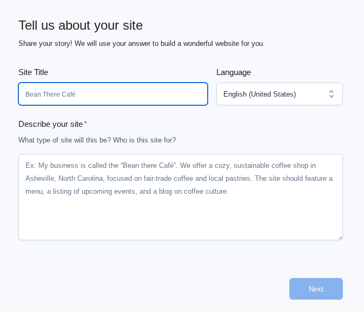Screen dimensions: 364x312
Task: Click the empty bottom area of the description box
Action: pos(180,221)
